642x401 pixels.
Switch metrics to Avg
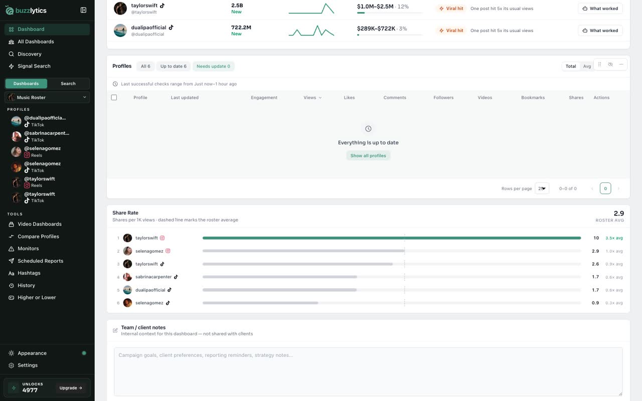click(x=587, y=66)
